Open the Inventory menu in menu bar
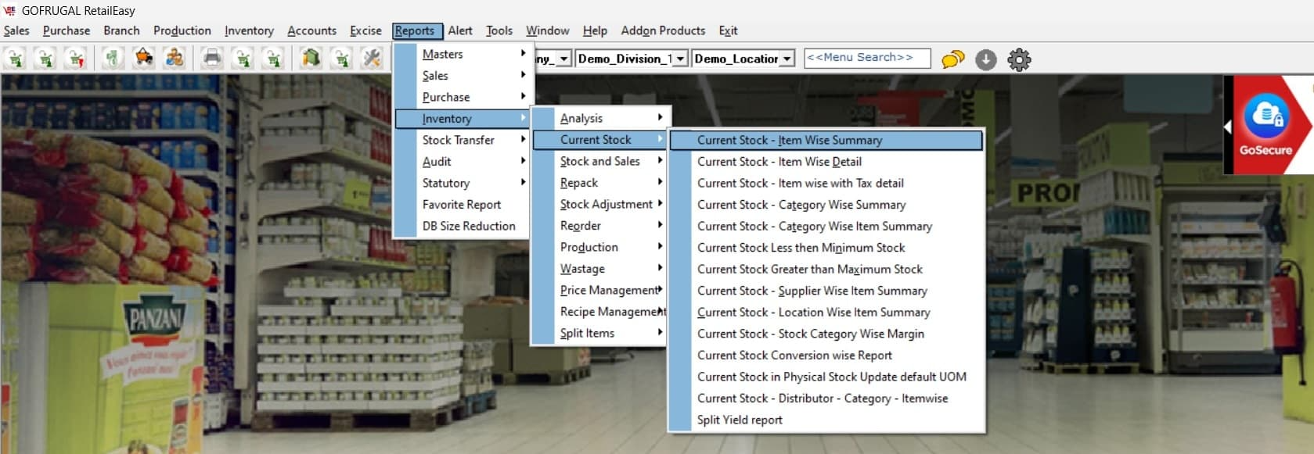 pos(249,30)
